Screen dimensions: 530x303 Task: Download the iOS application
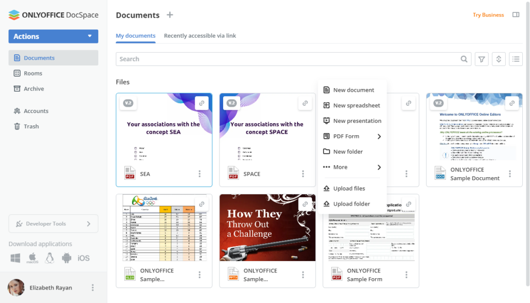83,257
